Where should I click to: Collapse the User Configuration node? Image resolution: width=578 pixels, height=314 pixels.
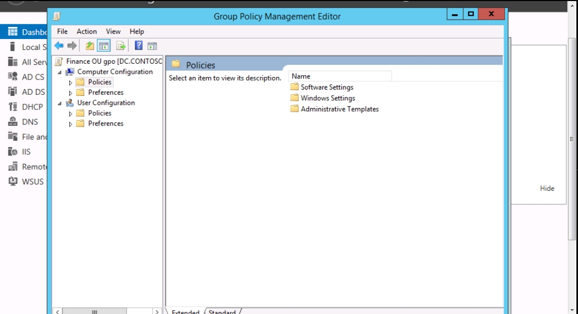point(60,103)
